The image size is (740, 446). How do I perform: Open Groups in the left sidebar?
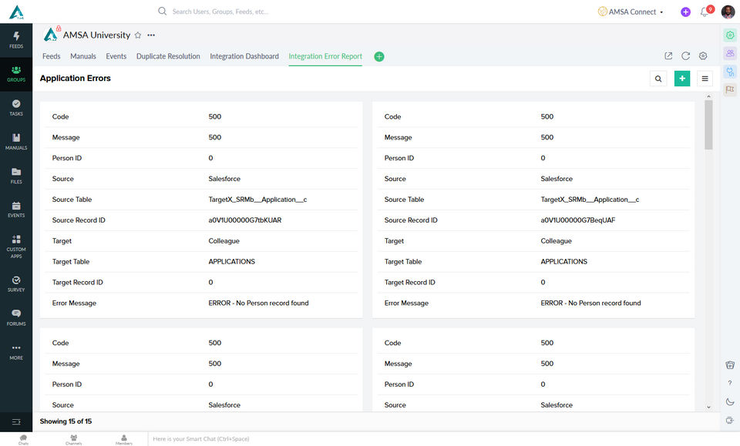(16, 74)
